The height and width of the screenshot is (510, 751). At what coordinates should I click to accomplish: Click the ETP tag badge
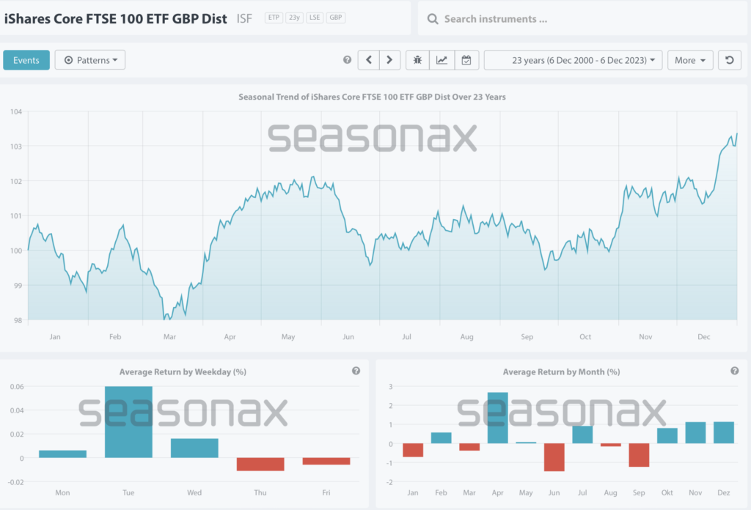pos(274,17)
